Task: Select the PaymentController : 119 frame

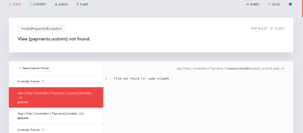Action: [x=56, y=116]
